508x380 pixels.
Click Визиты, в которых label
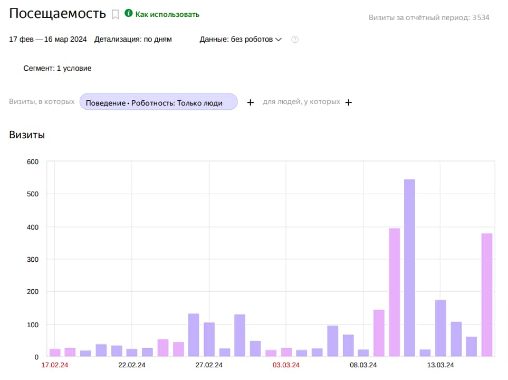tap(42, 101)
